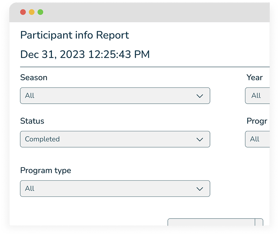279x235 pixels.
Task: Click the yellow minimize window dot
Action: (x=32, y=12)
